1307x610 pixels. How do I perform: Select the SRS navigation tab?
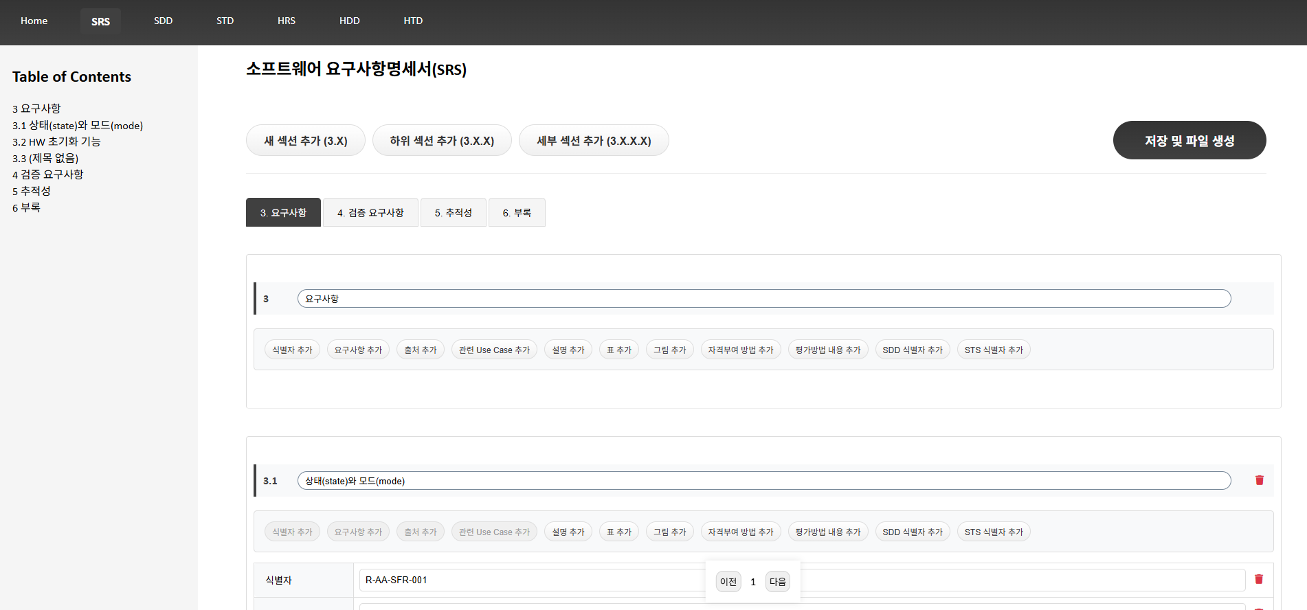point(100,21)
